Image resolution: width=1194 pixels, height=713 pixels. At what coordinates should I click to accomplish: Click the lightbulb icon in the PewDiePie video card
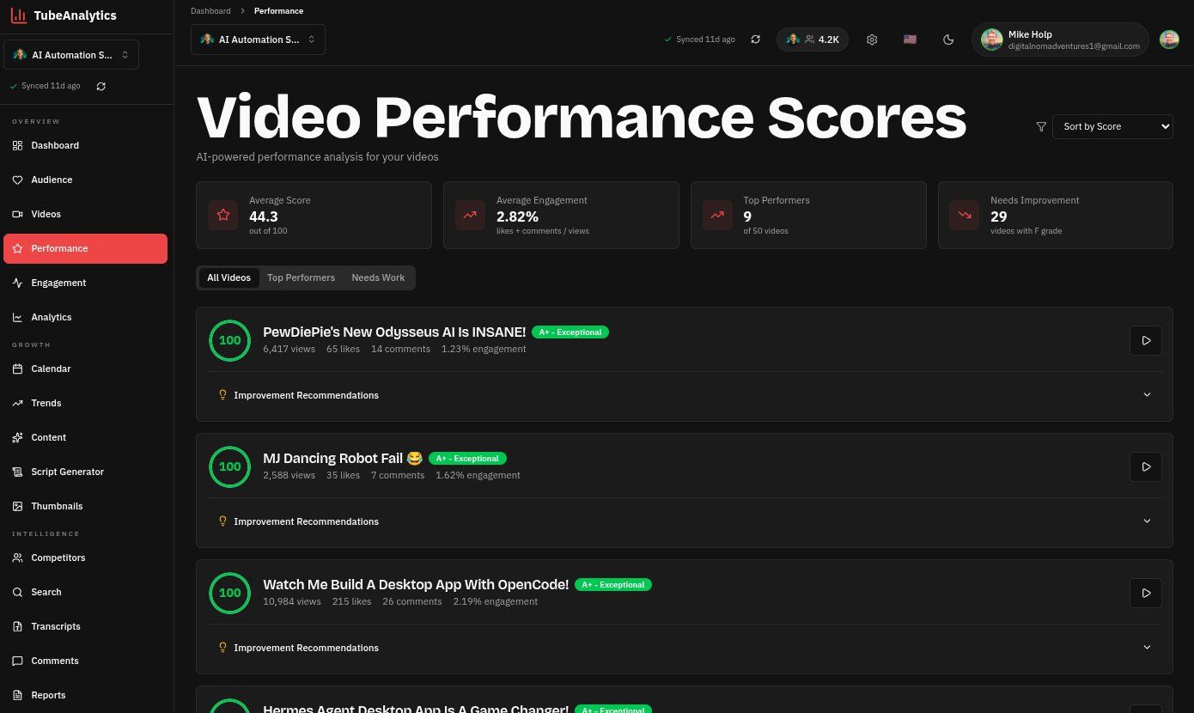tap(222, 395)
